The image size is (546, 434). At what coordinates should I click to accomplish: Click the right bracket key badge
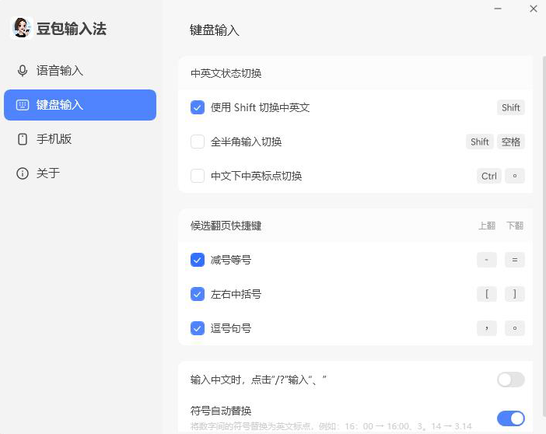pyautogui.click(x=515, y=294)
